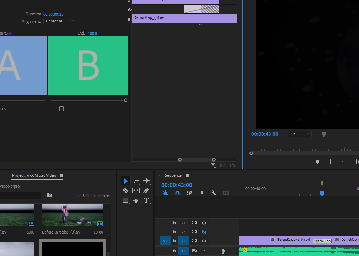Open the Sequence panel menu

pos(187,175)
